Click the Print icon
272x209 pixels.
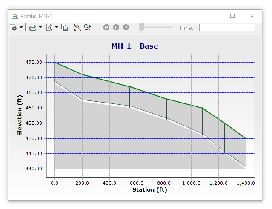click(32, 27)
